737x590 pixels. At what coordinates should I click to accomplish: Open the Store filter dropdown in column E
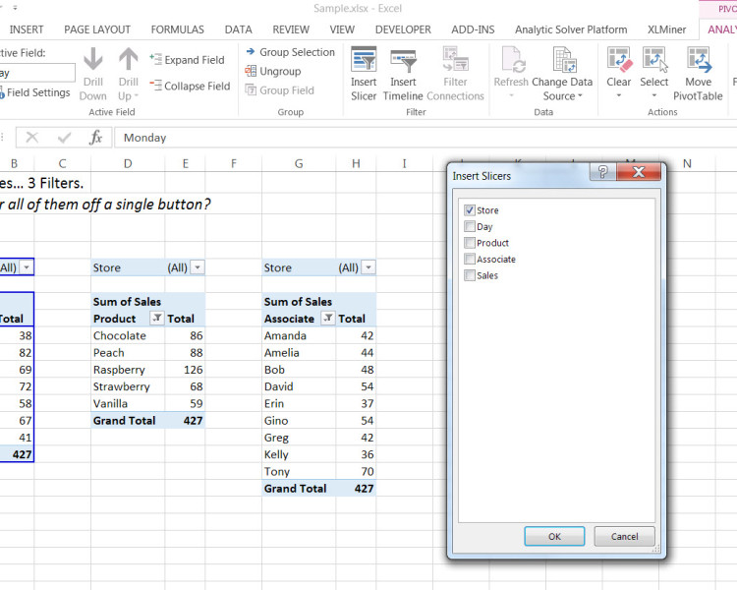(x=198, y=267)
